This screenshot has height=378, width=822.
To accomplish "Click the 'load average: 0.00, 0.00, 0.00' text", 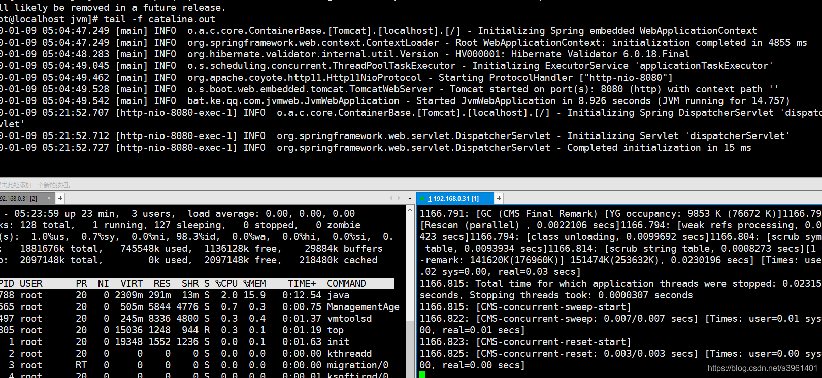I will coord(271,213).
